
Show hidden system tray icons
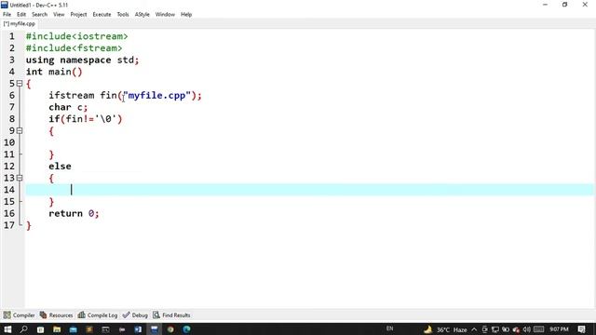474,329
